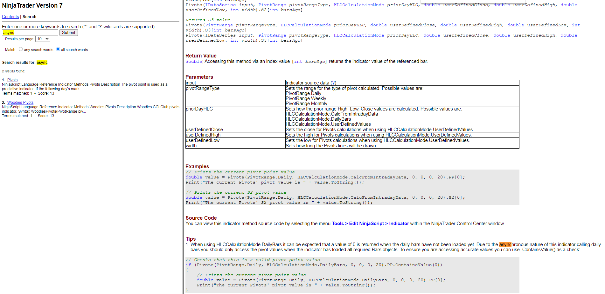This screenshot has width=605, height=294.
Task: Click the 'userDefinedHigh' parameter cell
Action: point(235,135)
